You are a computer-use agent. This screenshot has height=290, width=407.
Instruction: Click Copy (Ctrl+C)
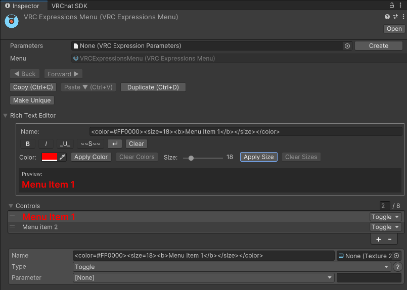pos(33,87)
